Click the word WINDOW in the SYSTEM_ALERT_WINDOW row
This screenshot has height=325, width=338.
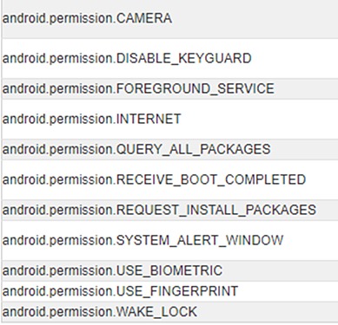[254, 240]
